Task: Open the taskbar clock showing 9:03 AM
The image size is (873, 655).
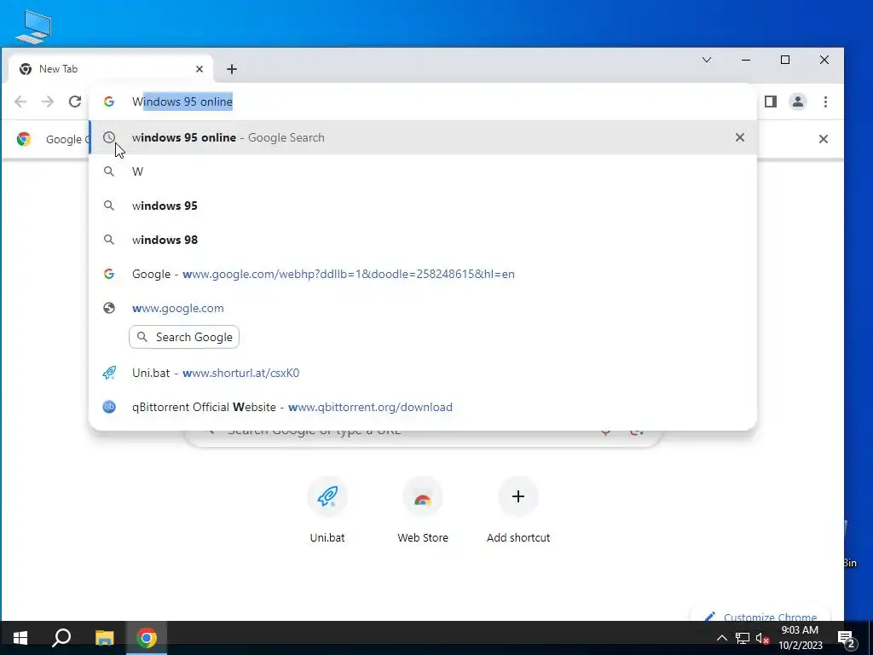Action: pyautogui.click(x=800, y=638)
